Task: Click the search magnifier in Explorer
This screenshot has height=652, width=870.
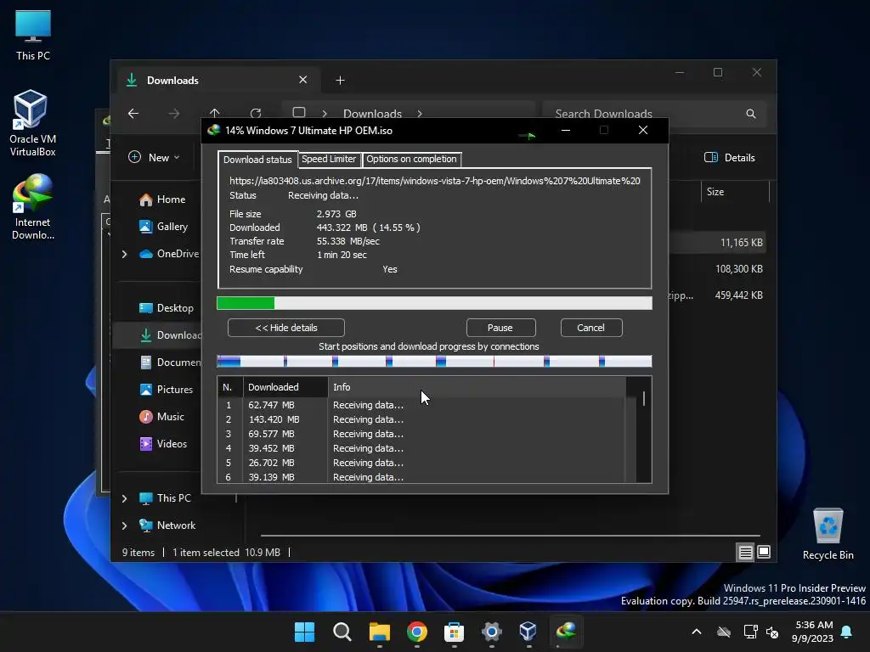Action: (751, 114)
